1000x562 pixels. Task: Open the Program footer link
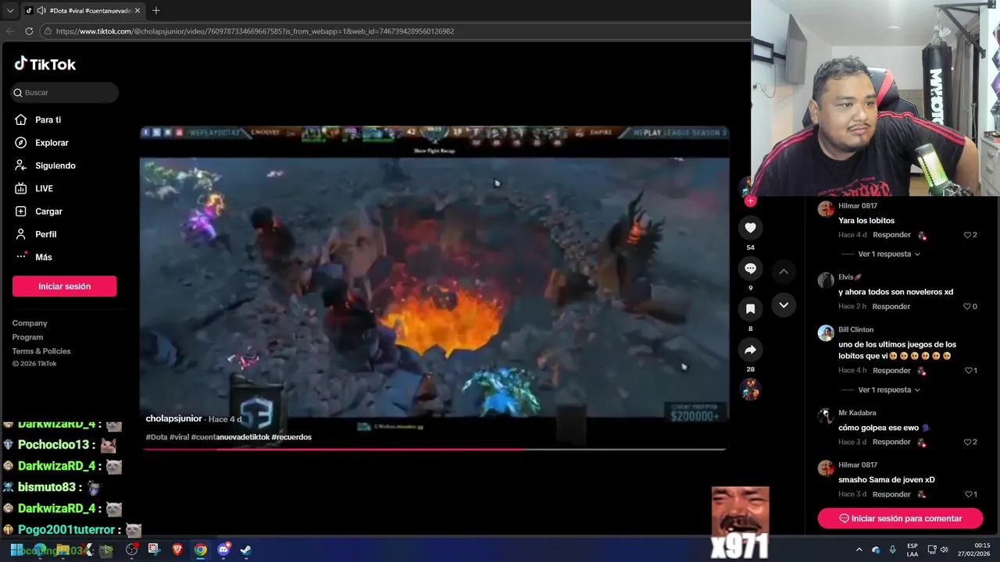tap(27, 337)
